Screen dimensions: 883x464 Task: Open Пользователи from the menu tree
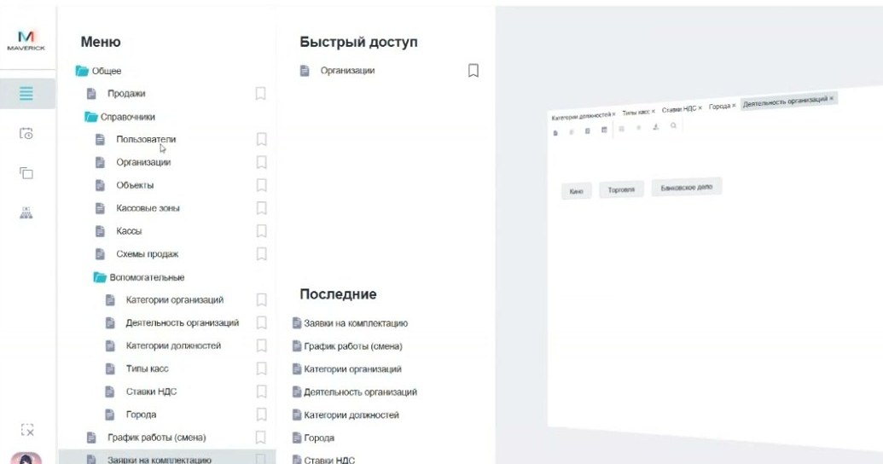pos(146,139)
